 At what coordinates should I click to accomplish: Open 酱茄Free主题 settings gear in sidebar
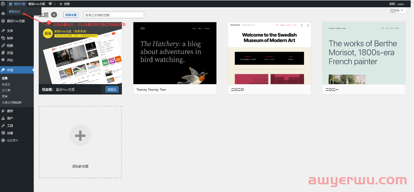pos(3,21)
